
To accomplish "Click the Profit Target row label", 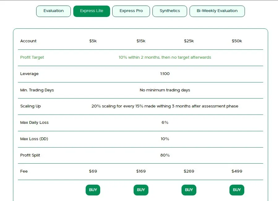I will click(x=32, y=57).
